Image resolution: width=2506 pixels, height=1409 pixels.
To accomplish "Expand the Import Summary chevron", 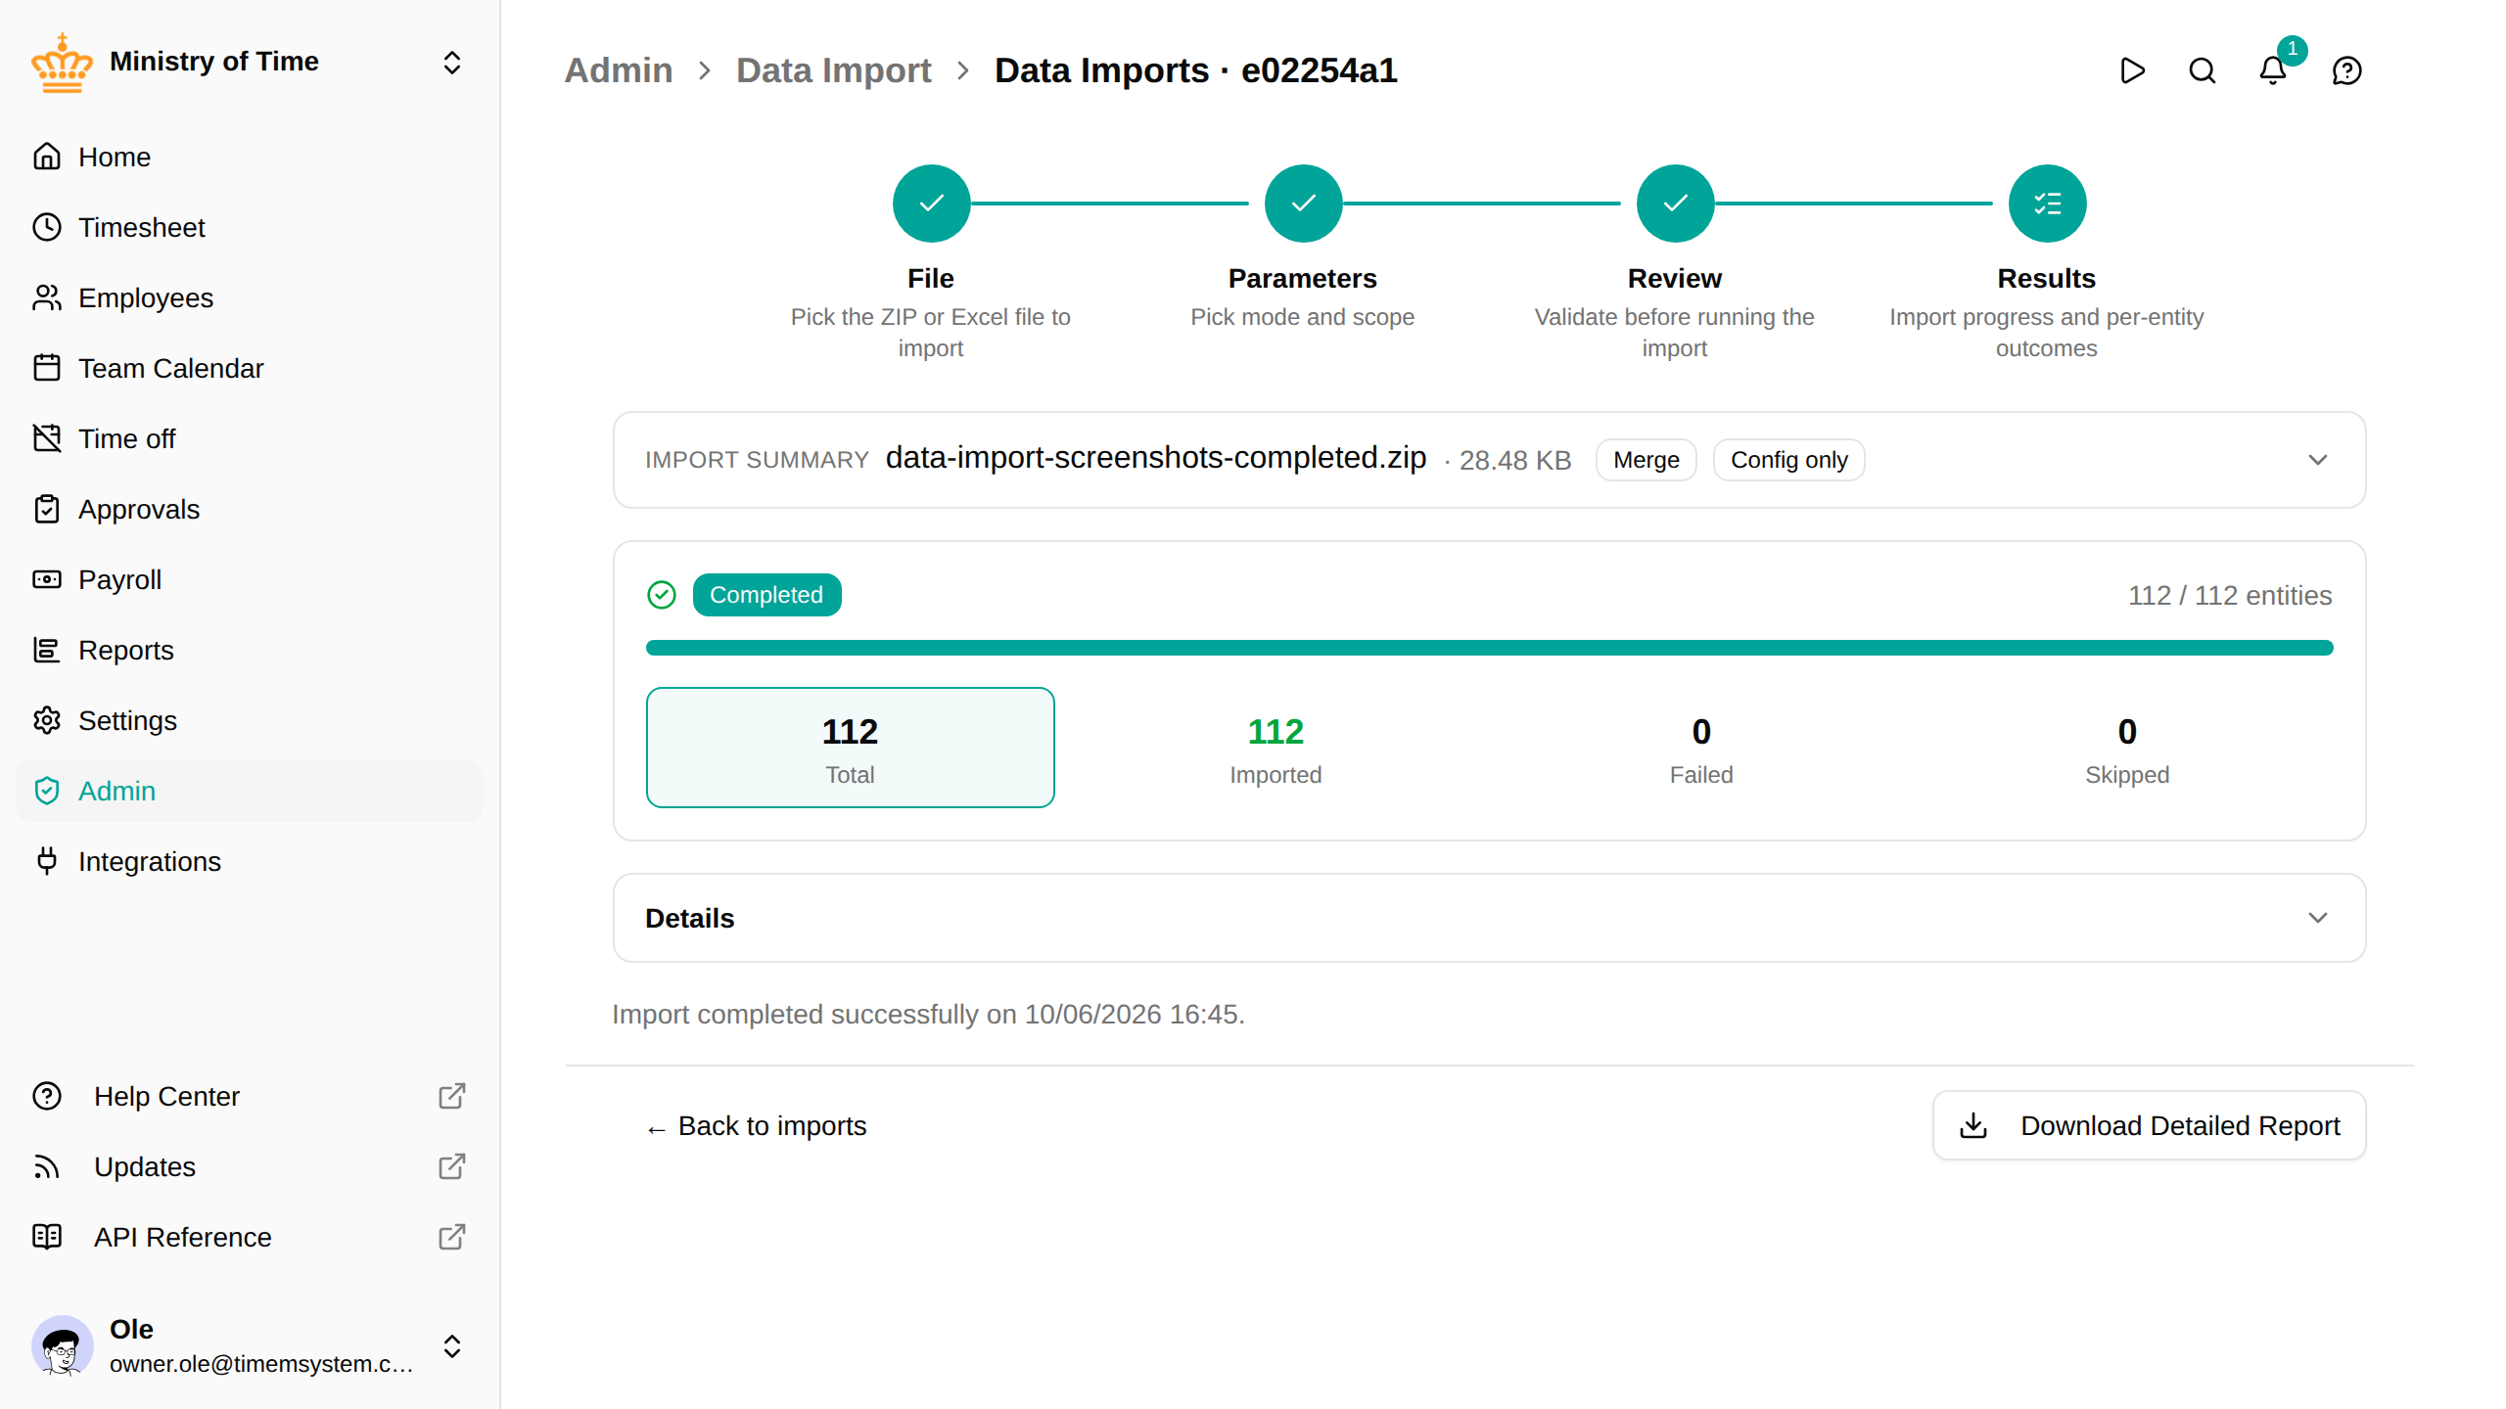I will point(2317,460).
